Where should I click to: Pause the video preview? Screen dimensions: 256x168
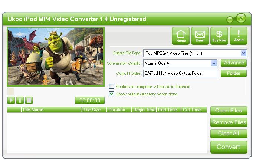point(20,100)
